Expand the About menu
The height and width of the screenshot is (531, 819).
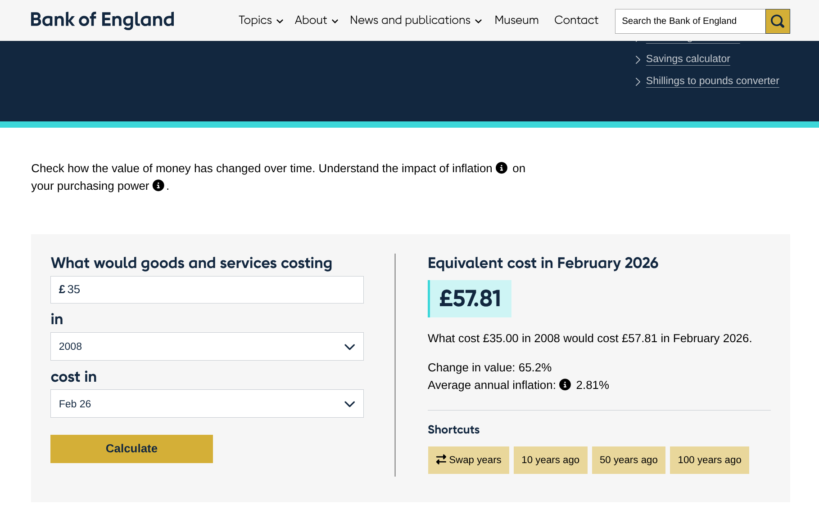coord(316,20)
